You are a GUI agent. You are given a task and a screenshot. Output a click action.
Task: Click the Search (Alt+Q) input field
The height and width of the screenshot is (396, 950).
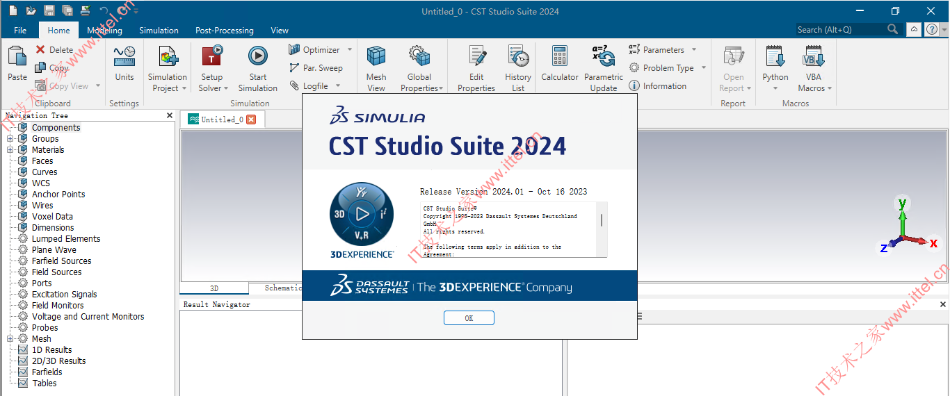(842, 29)
